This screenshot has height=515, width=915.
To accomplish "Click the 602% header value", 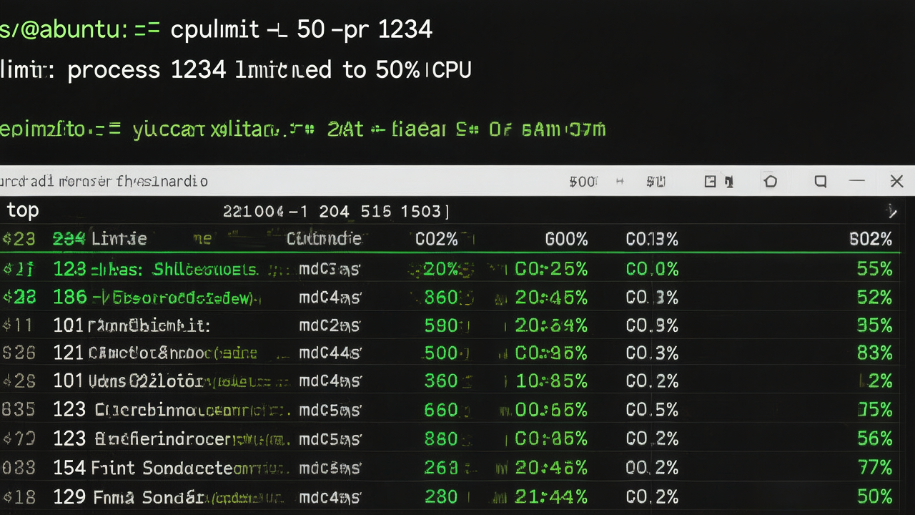I will (870, 239).
